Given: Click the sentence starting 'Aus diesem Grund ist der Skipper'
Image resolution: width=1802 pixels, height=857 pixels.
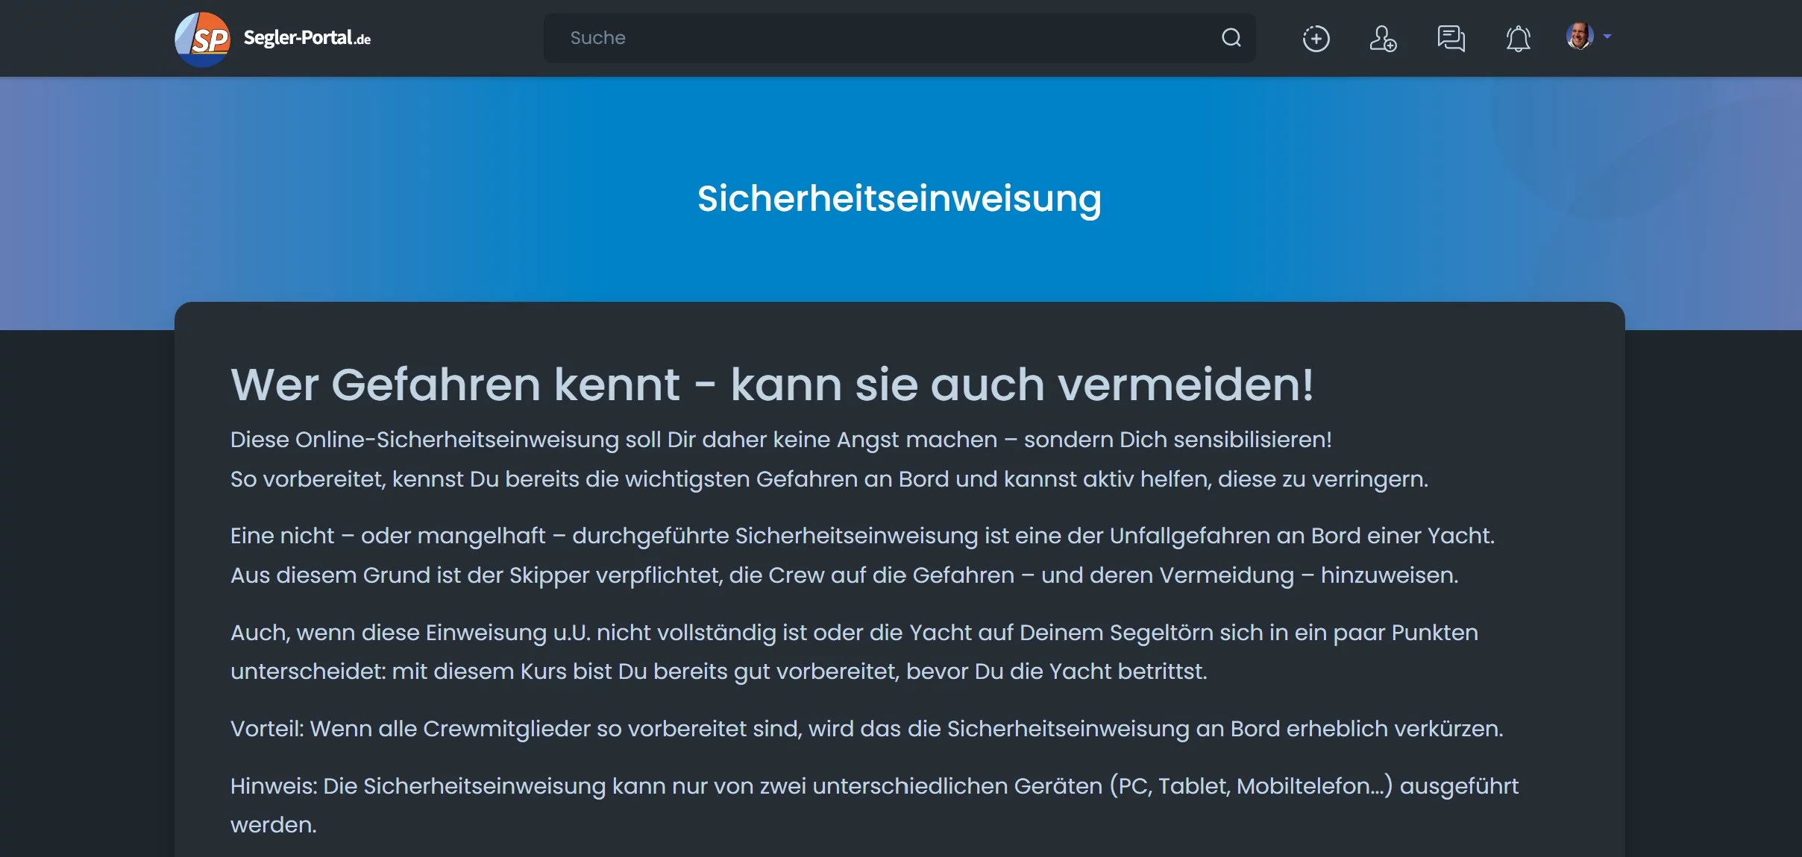Looking at the screenshot, I should click(x=844, y=575).
